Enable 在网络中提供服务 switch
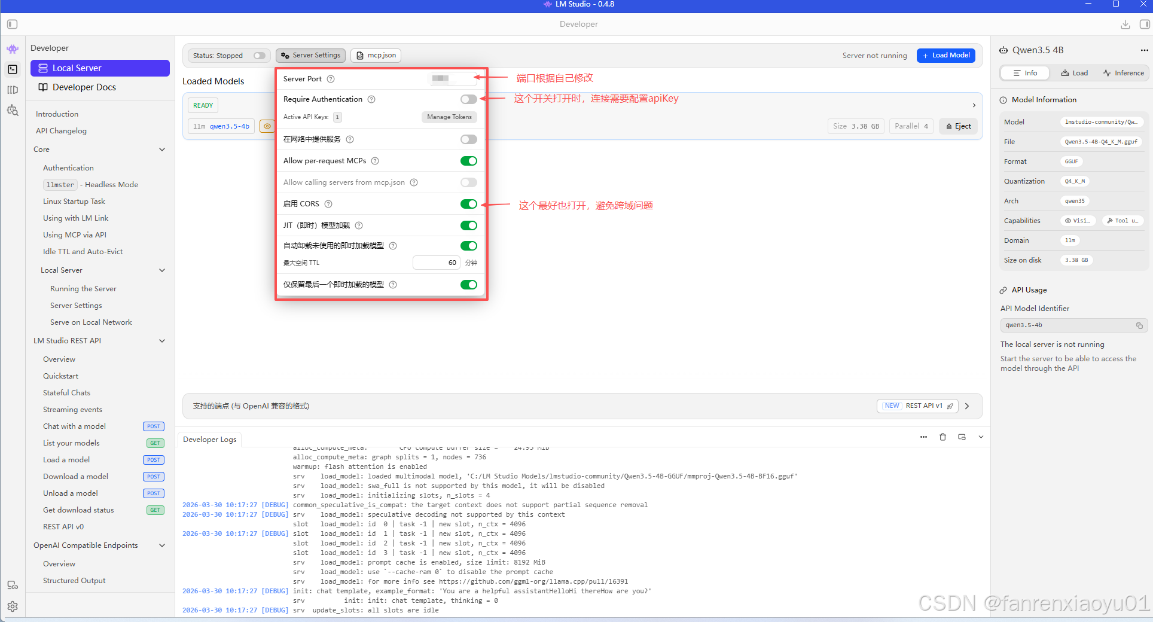The width and height of the screenshot is (1153, 622). [x=469, y=139]
